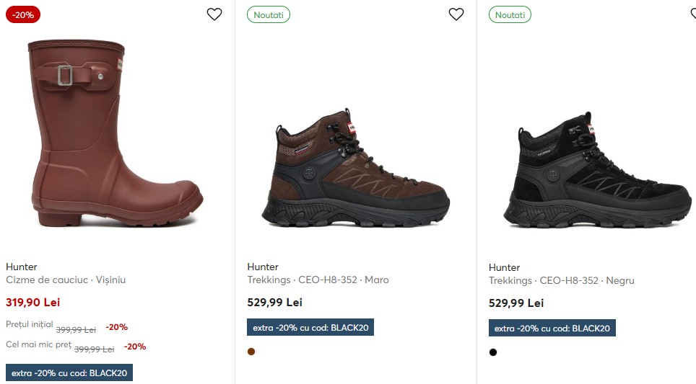The image size is (696, 384).
Task: Select the black color swatch
Action: pos(493,352)
